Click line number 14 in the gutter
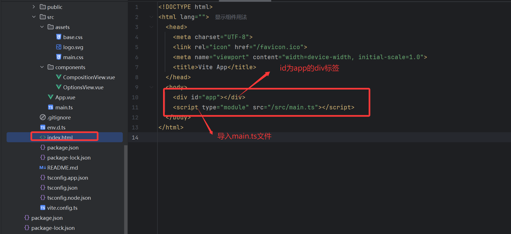Viewport: 511px width, 234px height. (135, 137)
